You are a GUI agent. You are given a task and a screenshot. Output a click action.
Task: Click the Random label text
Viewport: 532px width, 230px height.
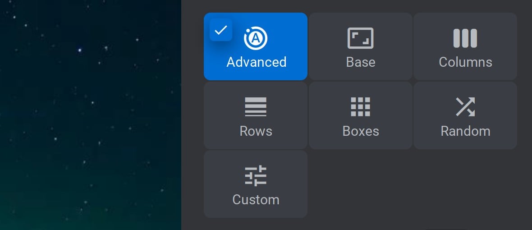[465, 131]
